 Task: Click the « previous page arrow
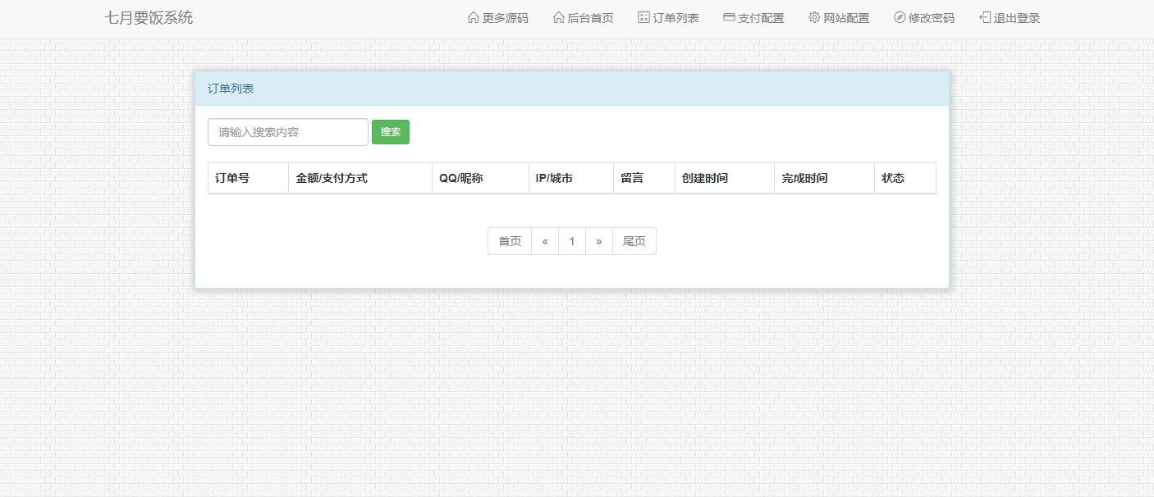(x=545, y=240)
